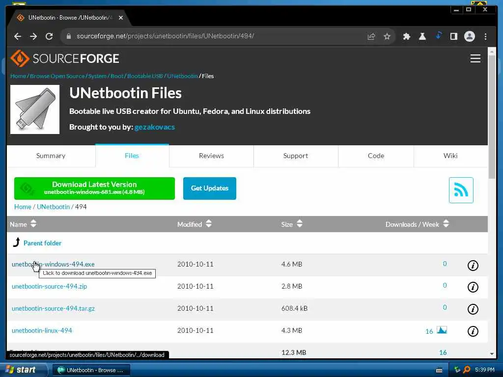View info for unetbootin-source-494.zip
The height and width of the screenshot is (377, 503).
point(473,287)
